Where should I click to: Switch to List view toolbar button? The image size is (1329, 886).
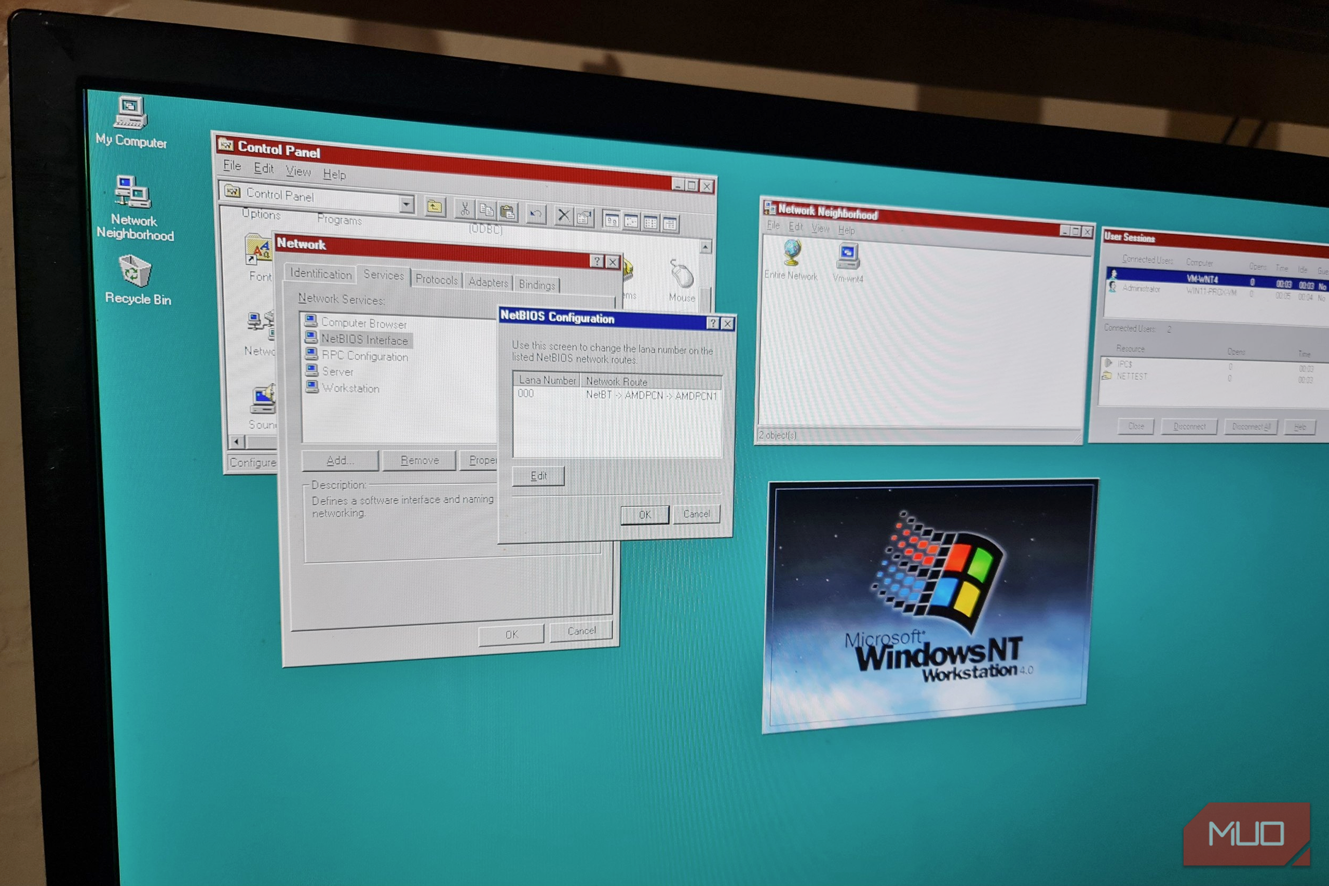coord(650,222)
